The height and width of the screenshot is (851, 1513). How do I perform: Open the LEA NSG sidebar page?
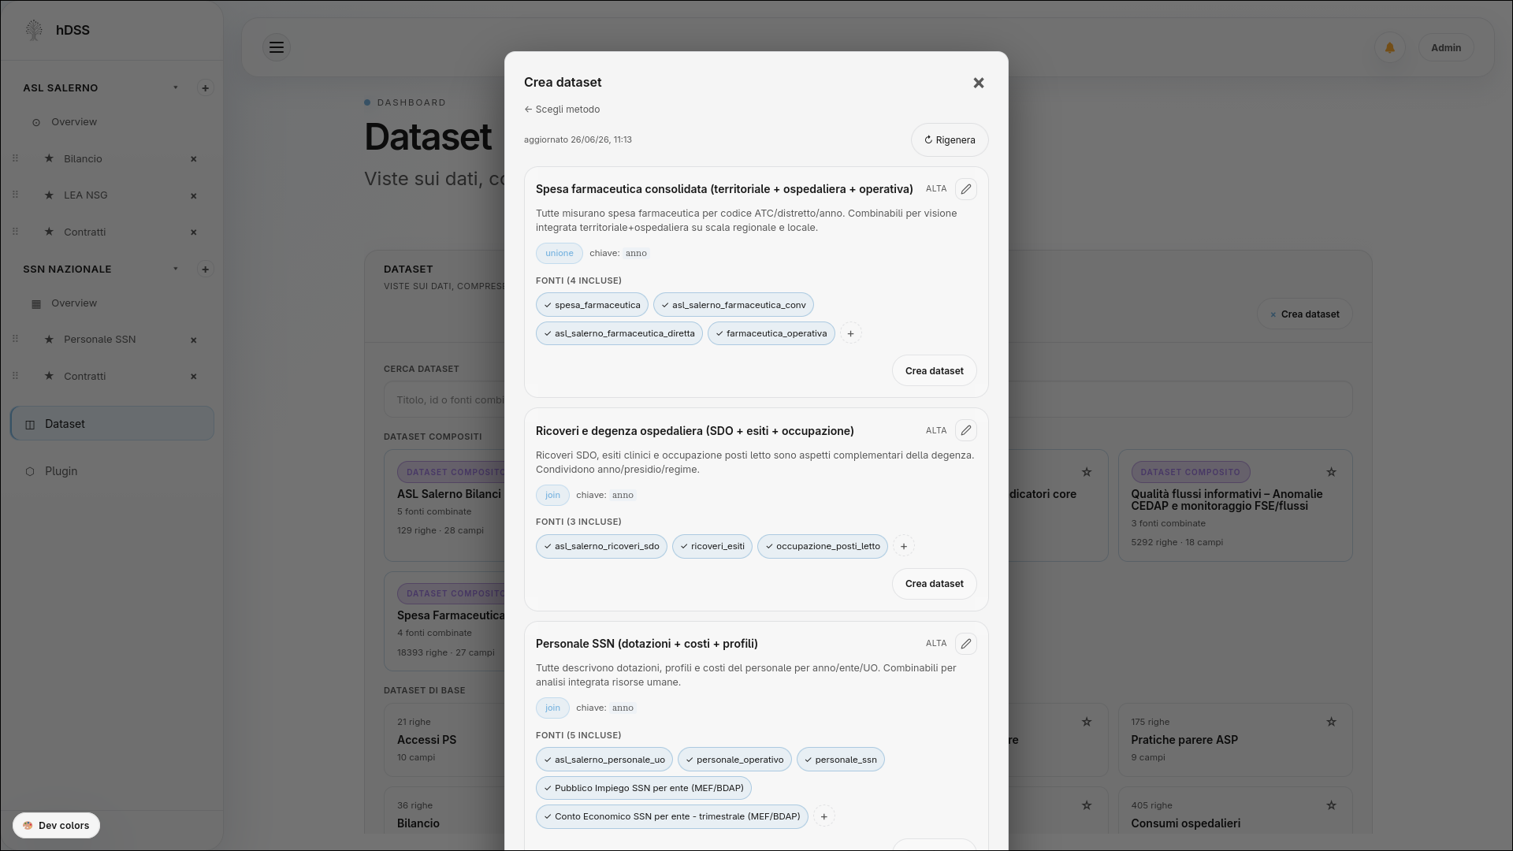click(x=85, y=195)
